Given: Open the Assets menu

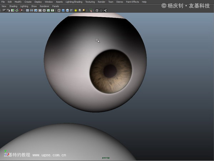Looking at the screenshot, I should (59, 2).
